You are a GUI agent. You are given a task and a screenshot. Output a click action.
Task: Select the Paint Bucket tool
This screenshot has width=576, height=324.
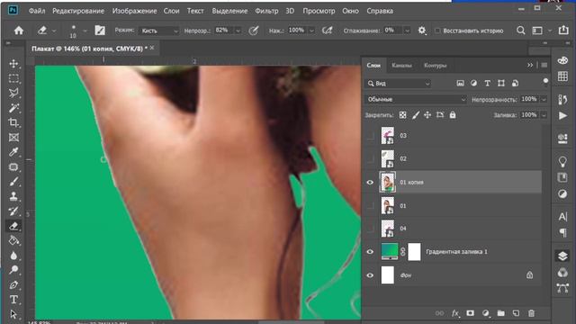click(x=13, y=240)
